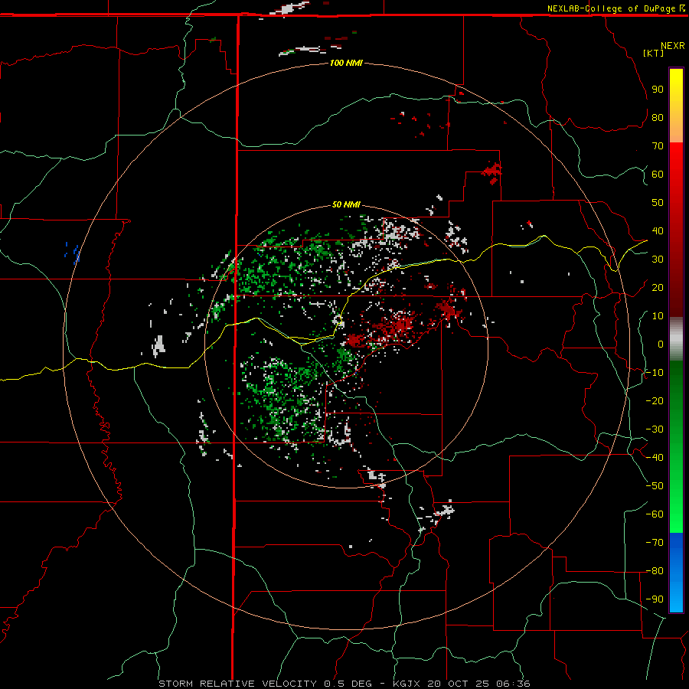Click the 40 value on the velocity scale
689x689 pixels.
click(x=658, y=231)
